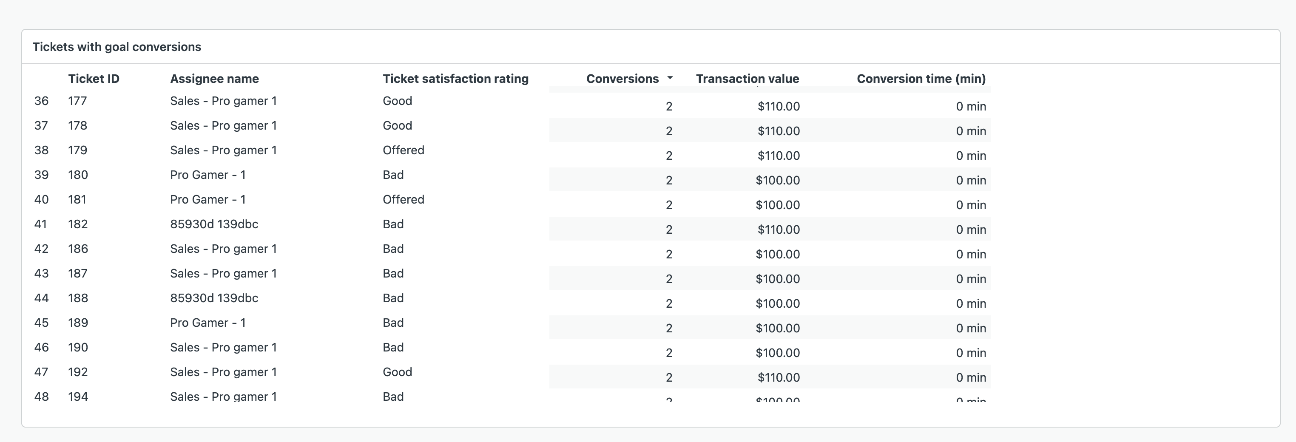
Task: Select the assignee name for ticket 188
Action: (x=214, y=298)
